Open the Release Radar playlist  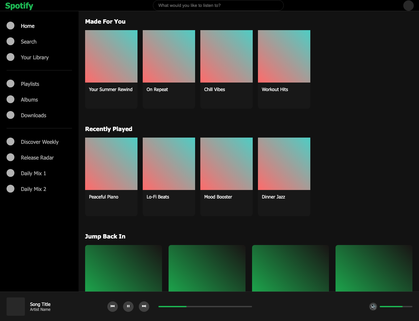pyautogui.click(x=37, y=158)
